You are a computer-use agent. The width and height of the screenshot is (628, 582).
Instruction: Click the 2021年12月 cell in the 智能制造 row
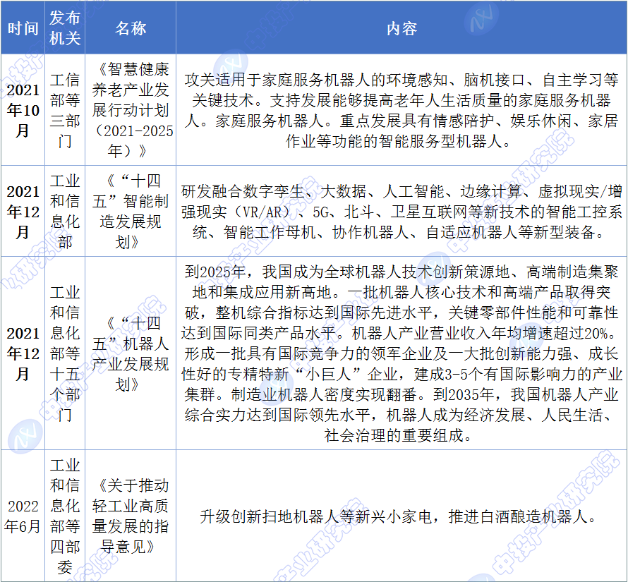[x=23, y=212]
